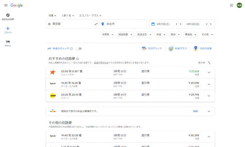This screenshot has height=147, width=245.
Task: Click the 表示順 sort order icon
Action: coord(209,63)
